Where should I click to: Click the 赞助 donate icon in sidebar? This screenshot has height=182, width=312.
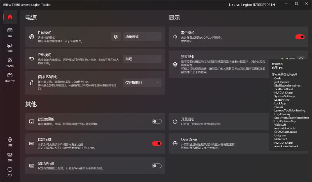point(10,156)
